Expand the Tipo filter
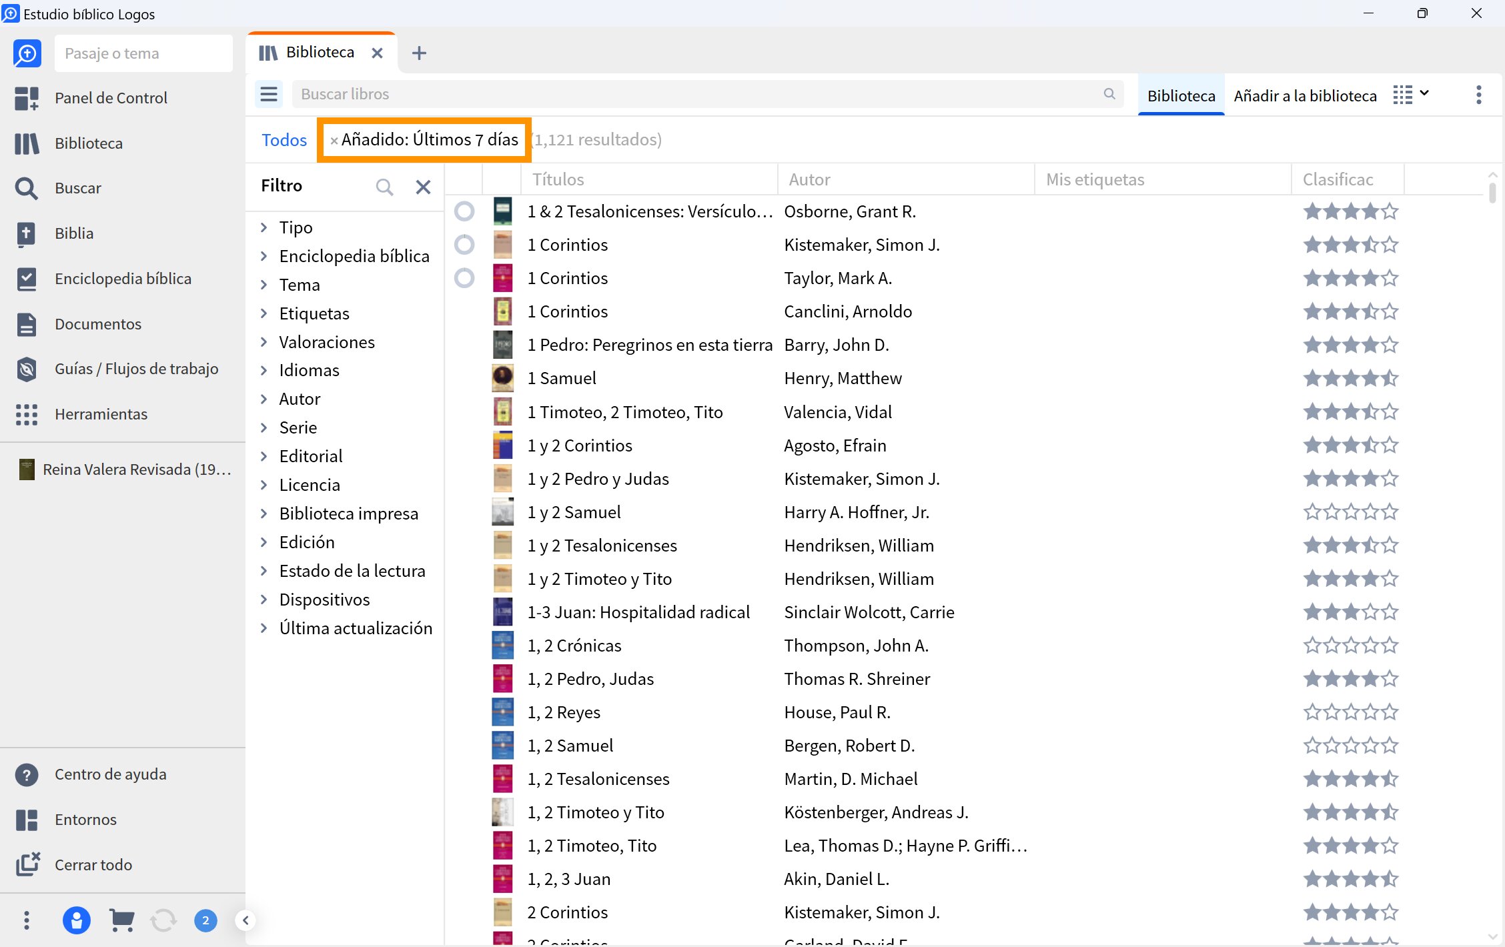 [x=264, y=227]
